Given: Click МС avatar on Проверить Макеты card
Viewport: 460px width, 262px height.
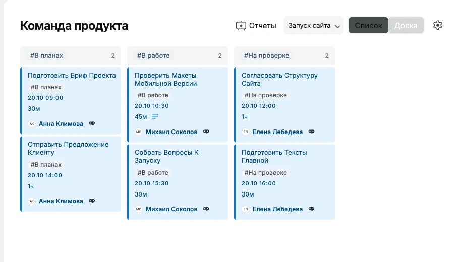Looking at the screenshot, I should 139,132.
